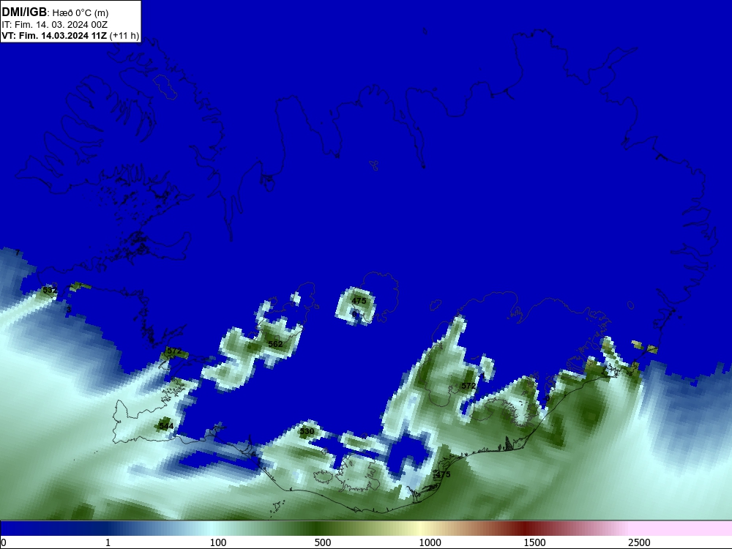Click the 530 height value on the map
The height and width of the screenshot is (549, 732).
tap(307, 431)
